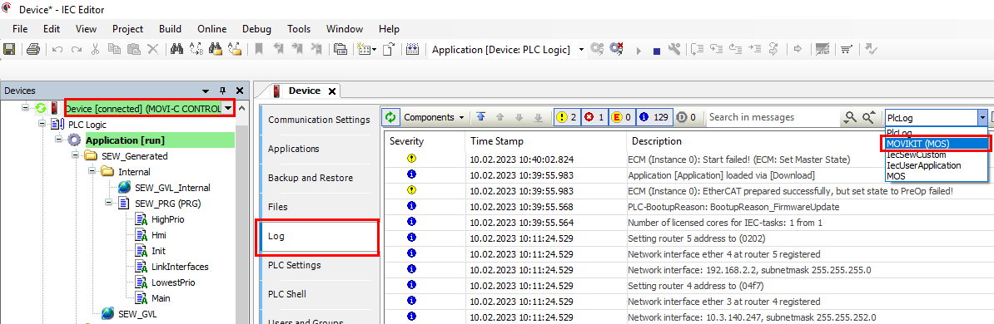Open the Online menu
994x324 pixels.
(x=211, y=29)
